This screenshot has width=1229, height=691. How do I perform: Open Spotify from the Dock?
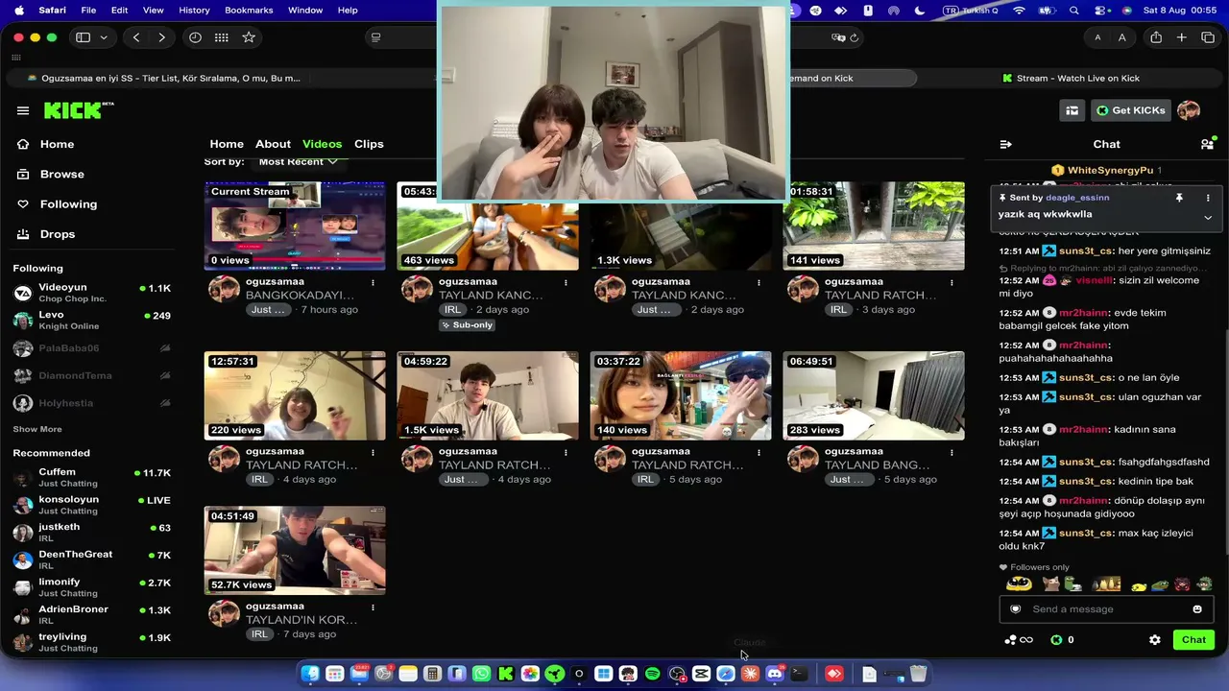click(x=652, y=674)
